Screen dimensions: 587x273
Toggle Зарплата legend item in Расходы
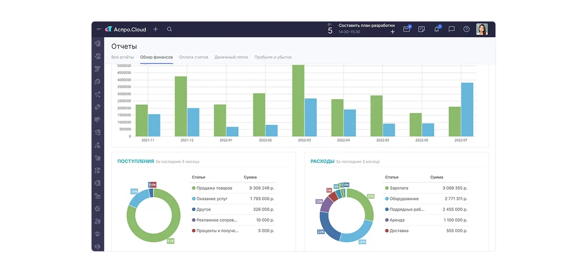399,188
